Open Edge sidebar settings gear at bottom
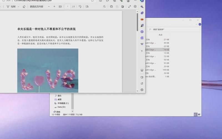 [142, 90]
